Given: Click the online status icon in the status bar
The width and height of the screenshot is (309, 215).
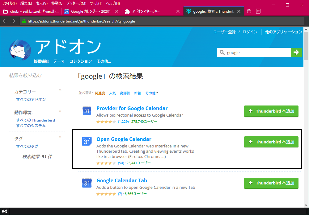Looking at the screenshot, I should coord(5,211).
